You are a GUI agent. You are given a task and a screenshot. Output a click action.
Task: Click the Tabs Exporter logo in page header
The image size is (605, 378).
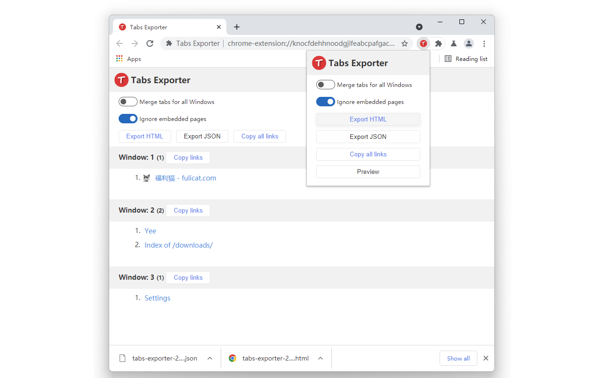tap(121, 80)
